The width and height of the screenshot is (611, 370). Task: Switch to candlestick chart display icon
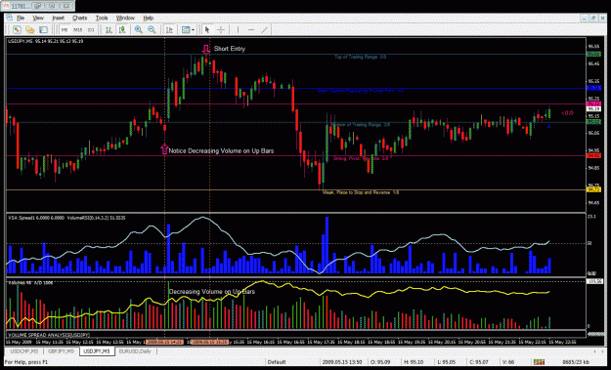tap(122, 29)
